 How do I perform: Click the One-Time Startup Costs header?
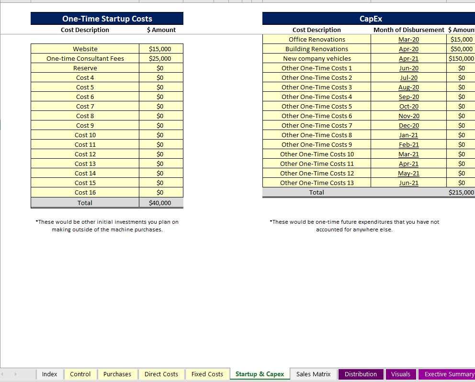point(107,19)
